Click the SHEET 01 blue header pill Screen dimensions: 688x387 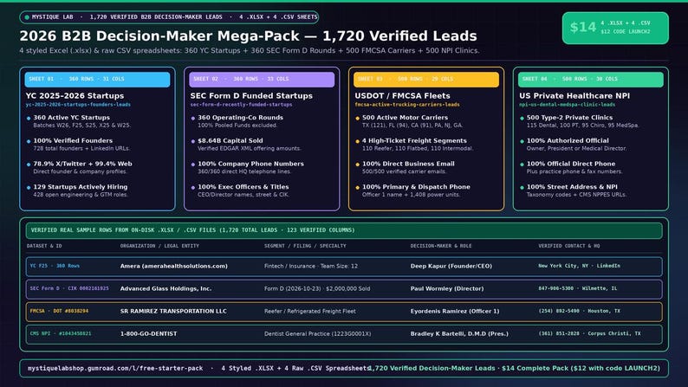[97, 80]
